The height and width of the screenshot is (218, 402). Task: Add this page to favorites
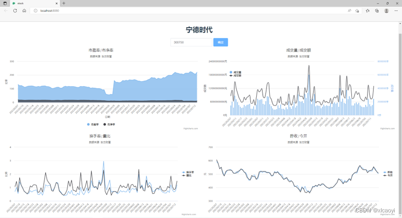(x=357, y=11)
